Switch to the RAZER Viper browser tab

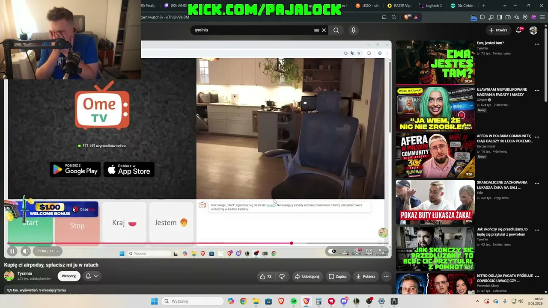399,6
